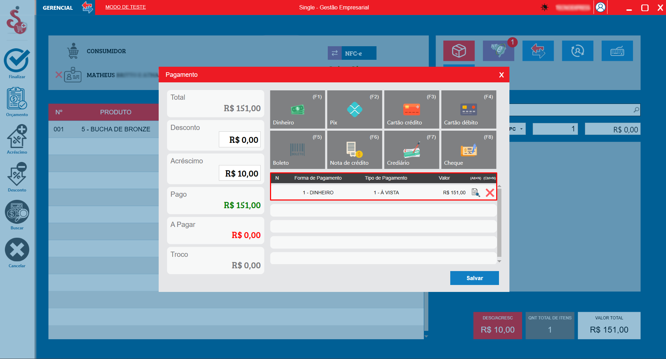
Task: Click the Desconto tag minus icon
Action: pyautogui.click(x=17, y=174)
